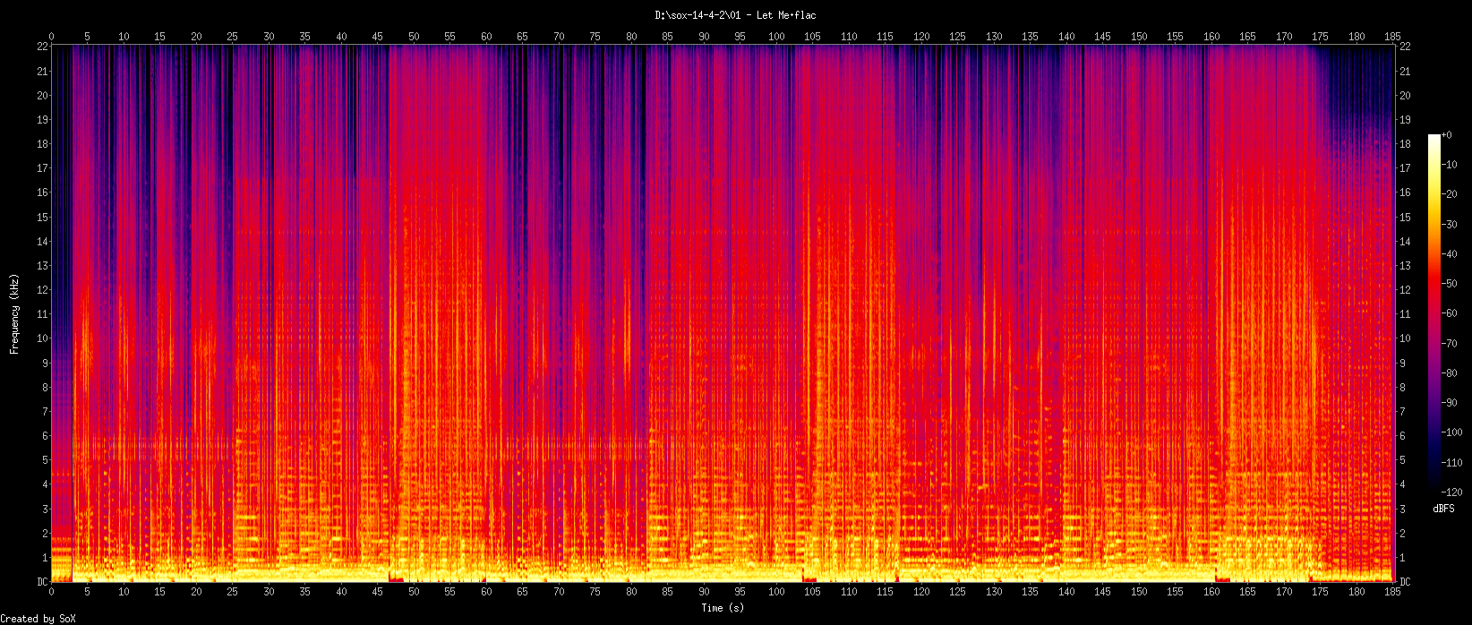Image resolution: width=1472 pixels, height=625 pixels.
Task: Click the '22' tick on the left frequency axis
Action: [x=42, y=46]
